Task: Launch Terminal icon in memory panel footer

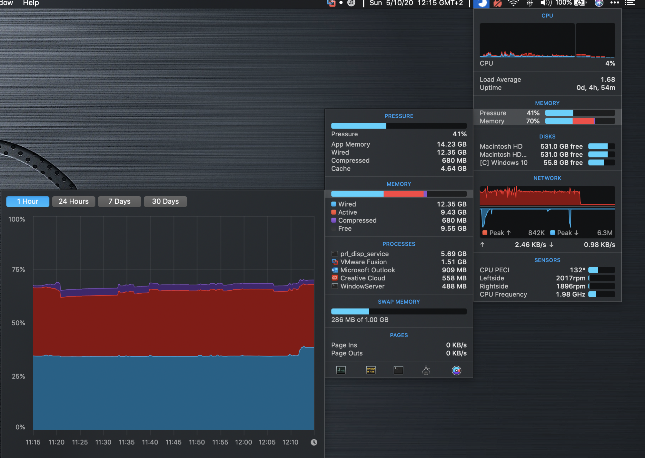Action: coord(398,370)
